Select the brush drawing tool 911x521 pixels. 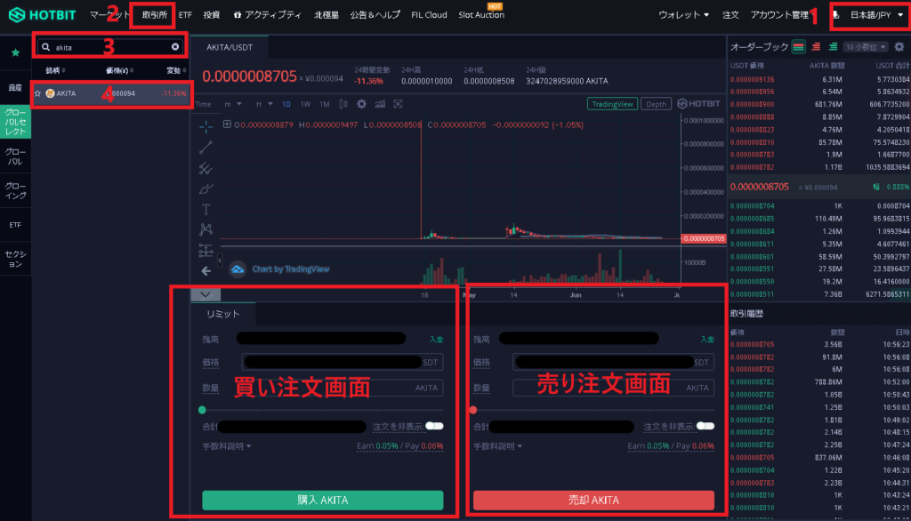206,188
